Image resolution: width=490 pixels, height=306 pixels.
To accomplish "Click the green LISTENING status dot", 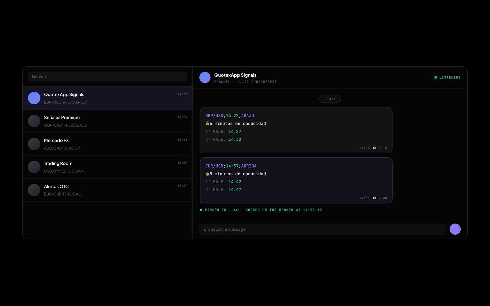I will 435,77.
